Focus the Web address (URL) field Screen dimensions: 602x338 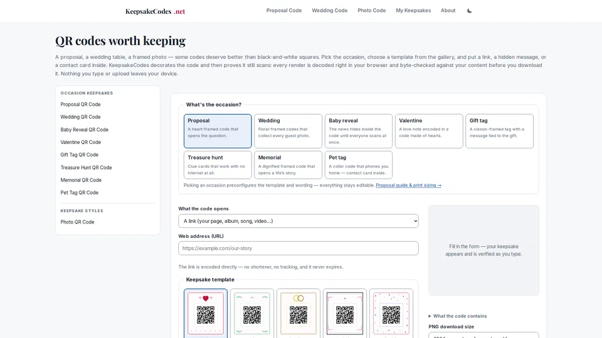pyautogui.click(x=298, y=248)
